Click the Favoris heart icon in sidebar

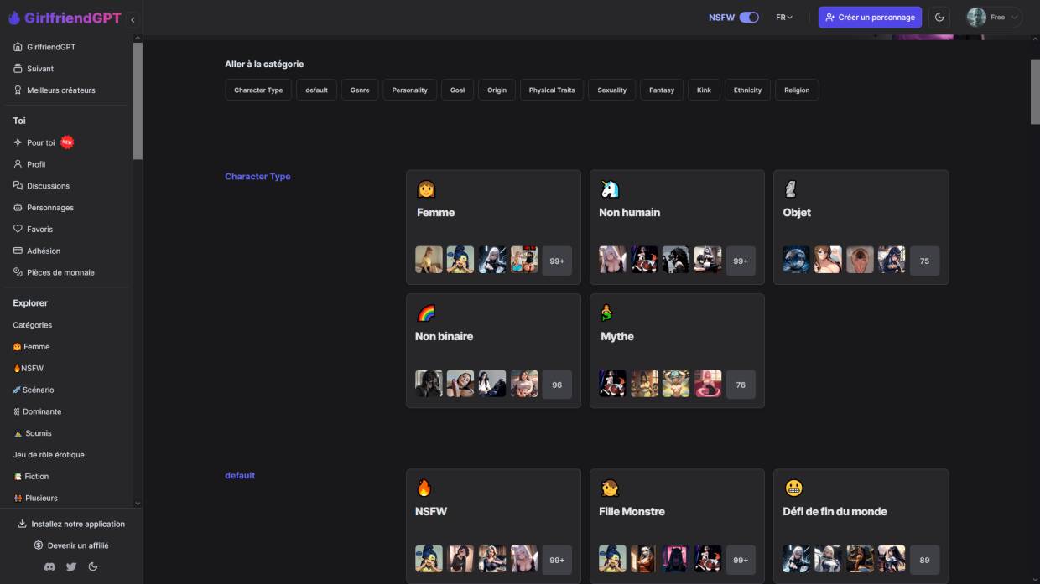tap(18, 229)
